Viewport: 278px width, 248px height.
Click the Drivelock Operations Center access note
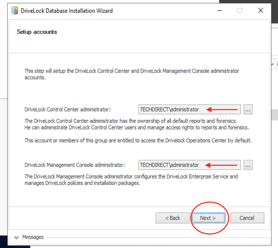[x=138, y=140]
